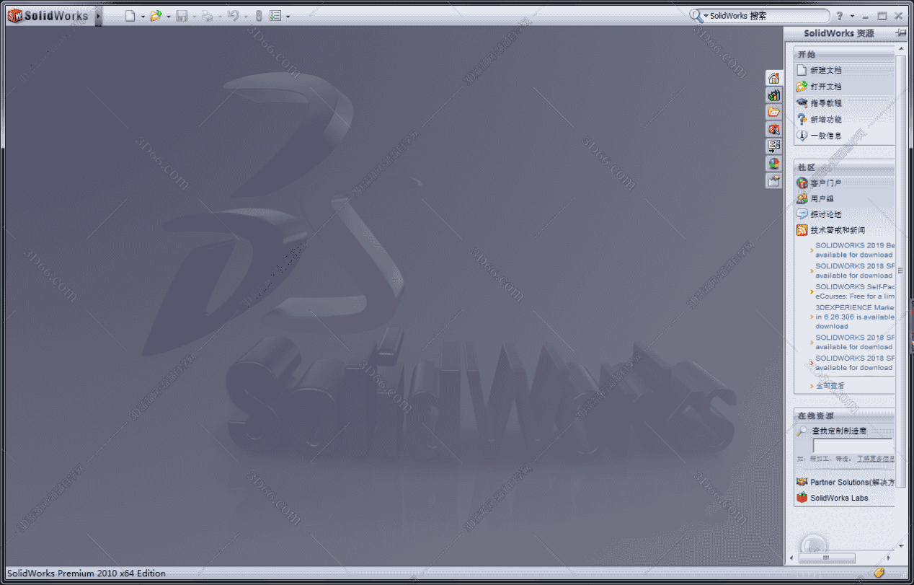914x585 pixels.
Task: Click the New document toolbar icon
Action: (x=130, y=16)
